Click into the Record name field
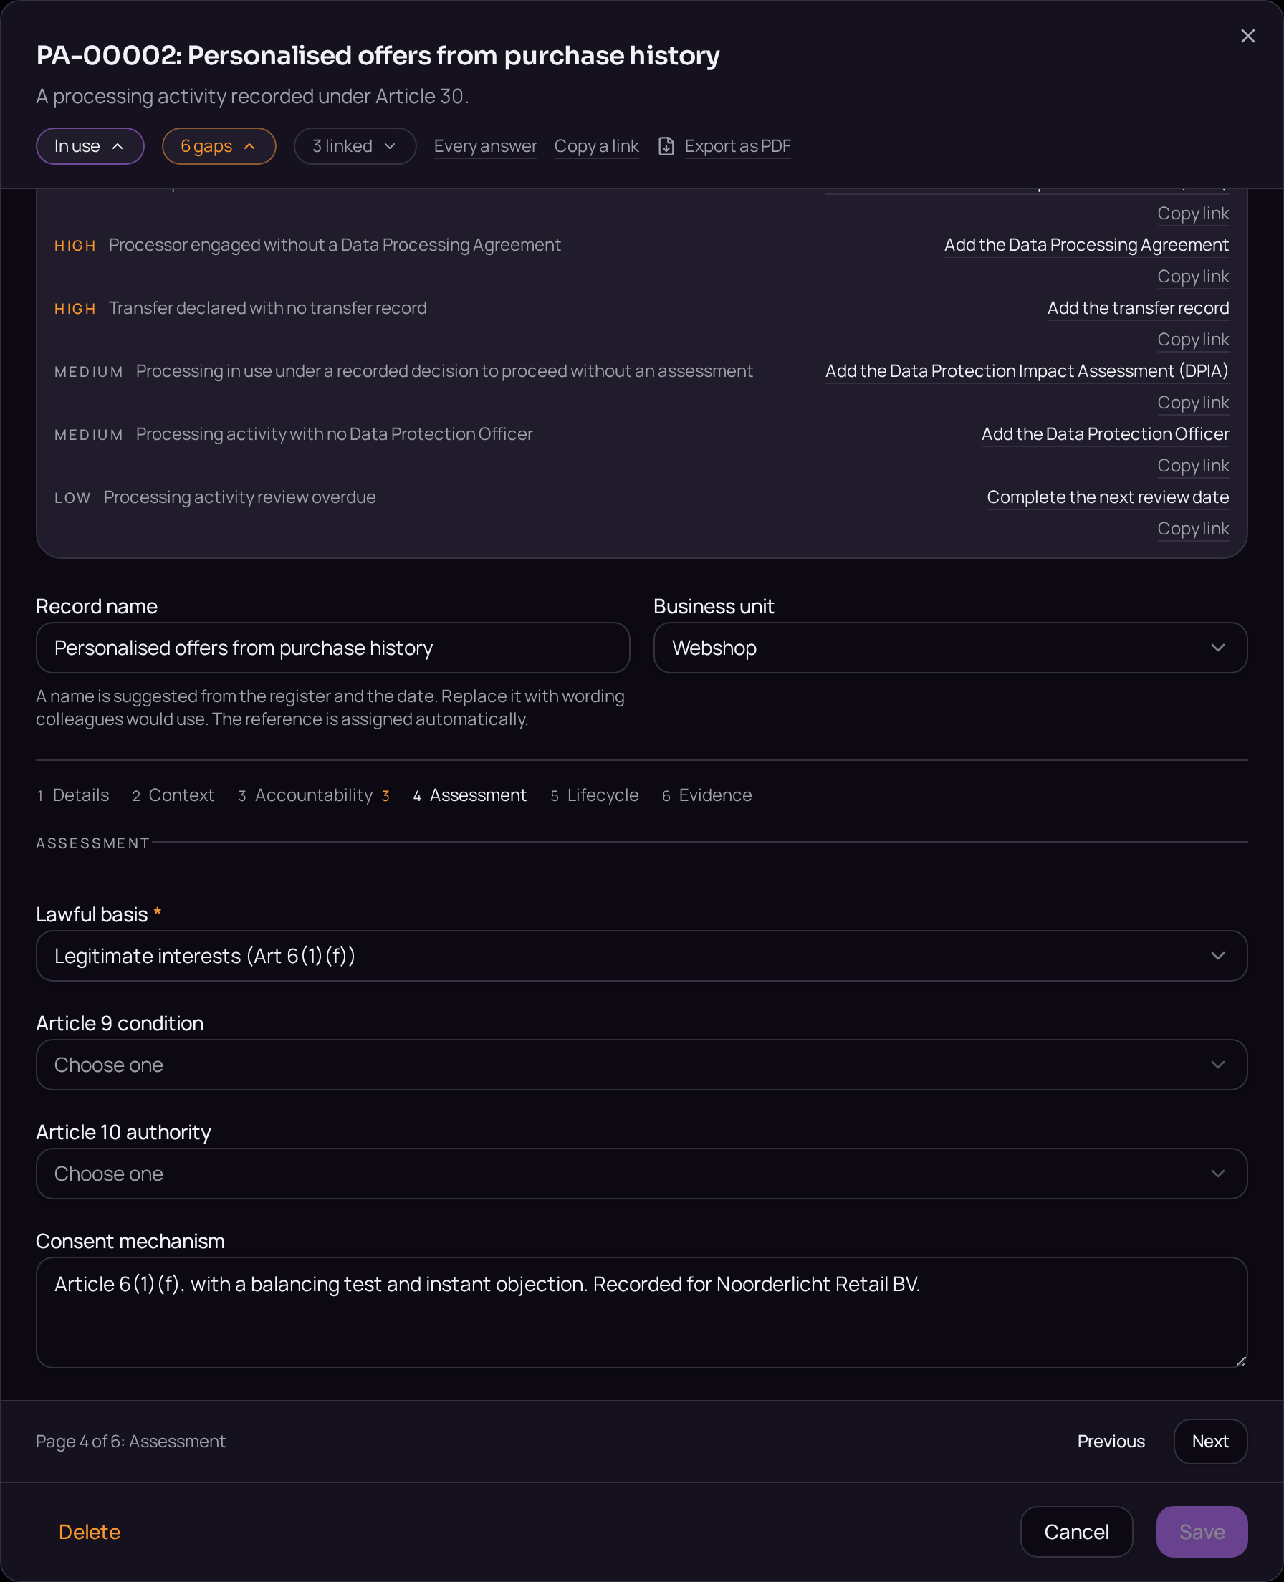This screenshot has height=1582, width=1284. pyautogui.click(x=333, y=648)
